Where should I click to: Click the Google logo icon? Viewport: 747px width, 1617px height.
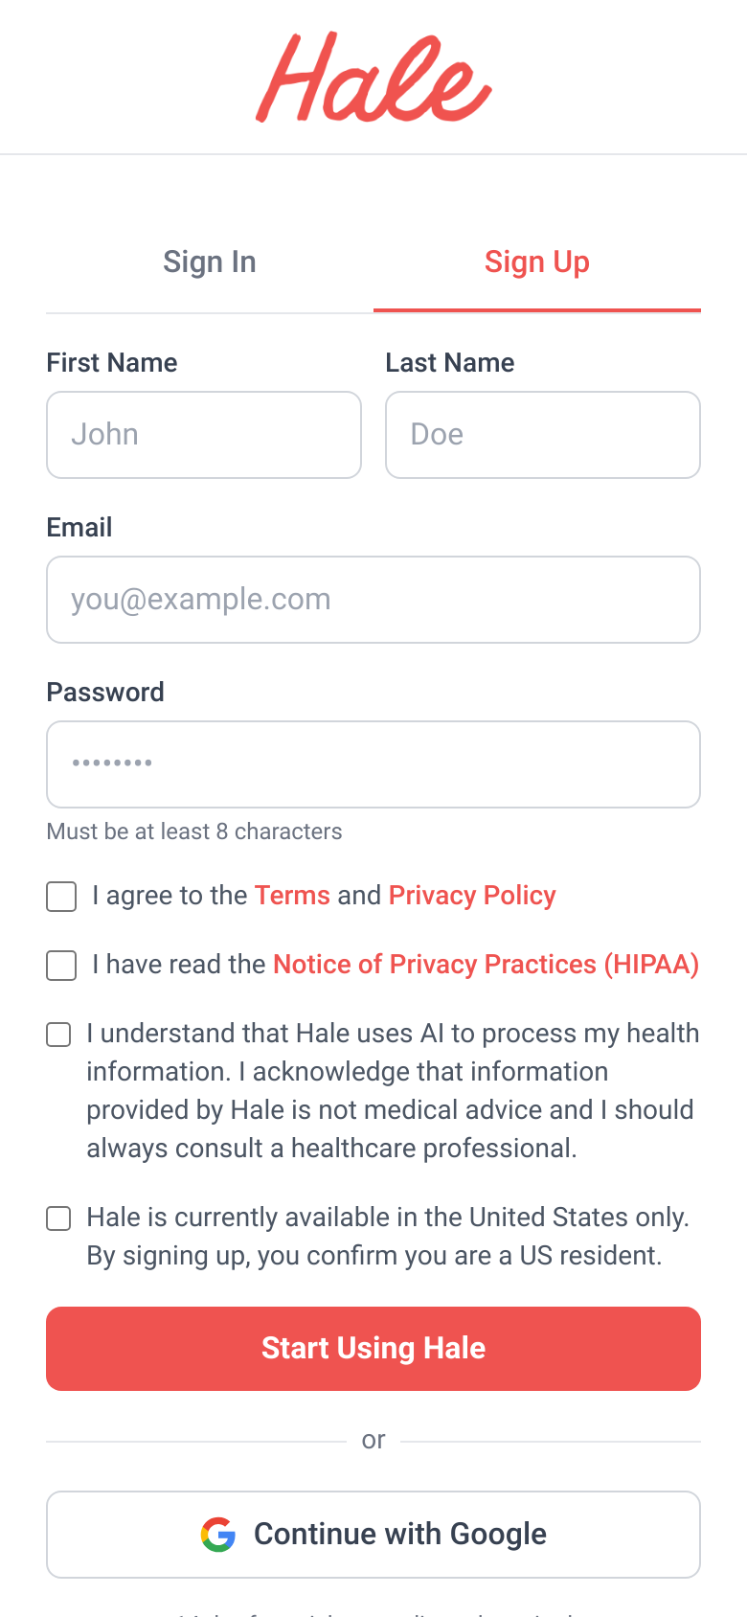(x=218, y=1534)
